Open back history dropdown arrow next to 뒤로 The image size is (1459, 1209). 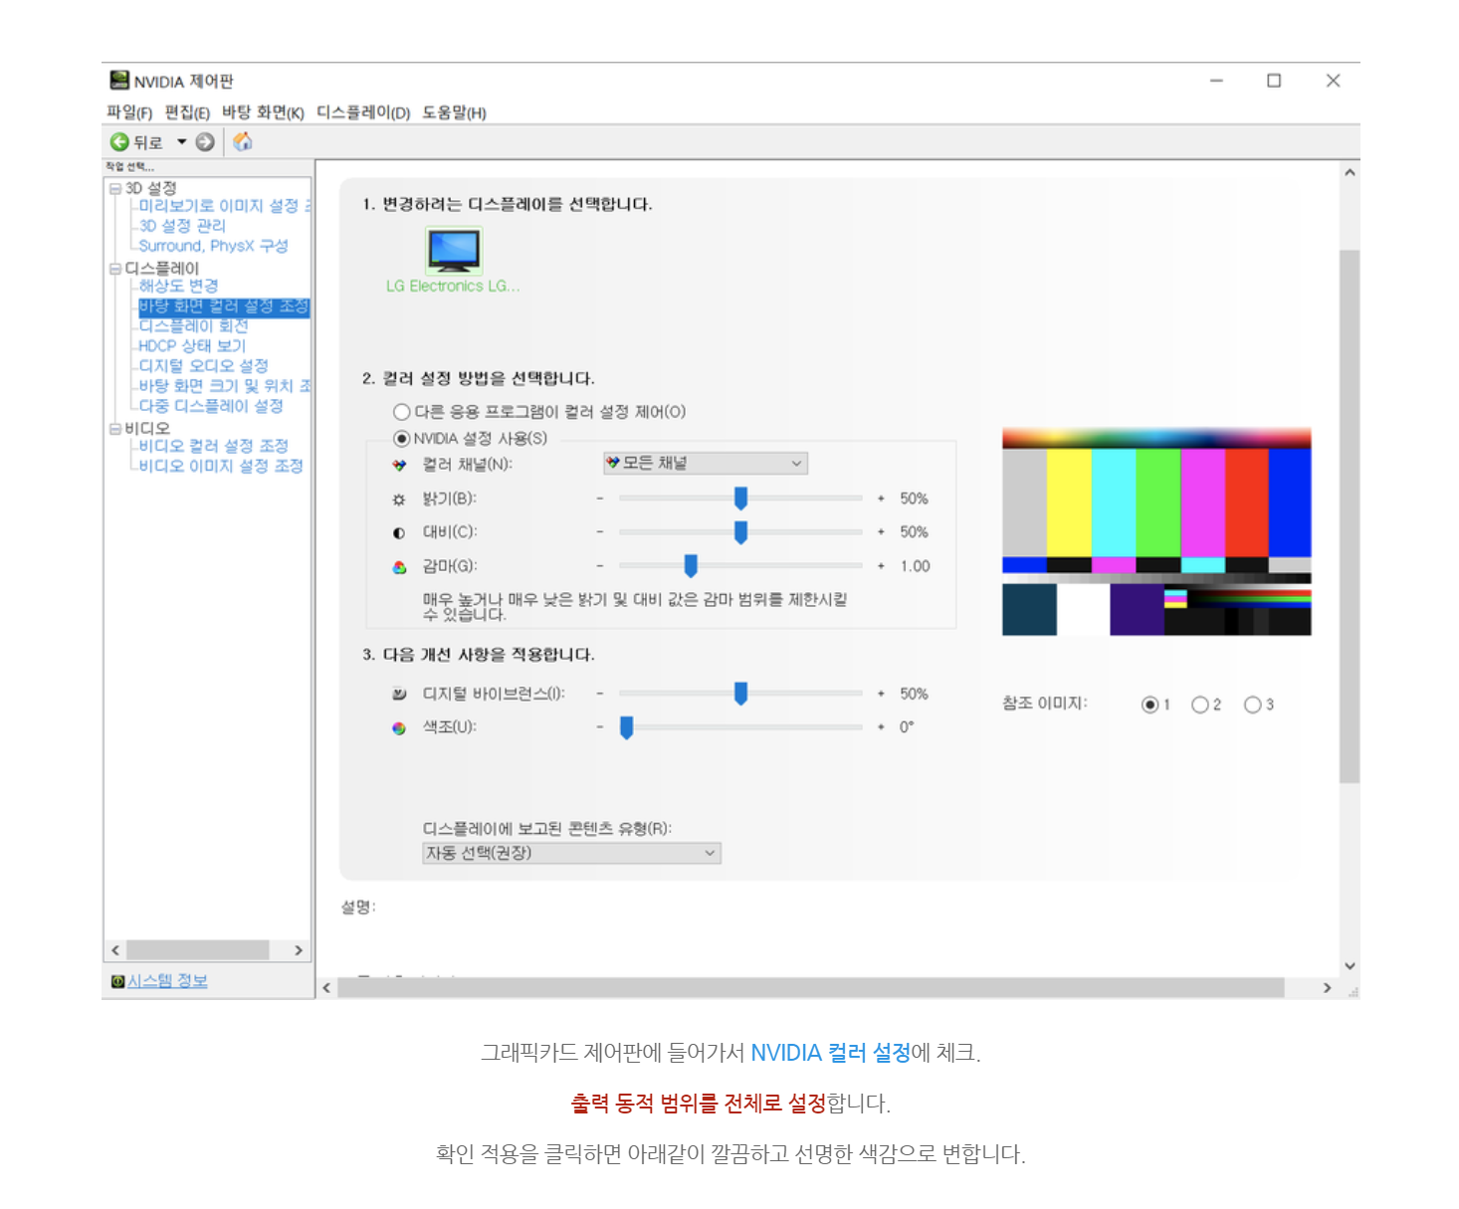[x=182, y=142]
